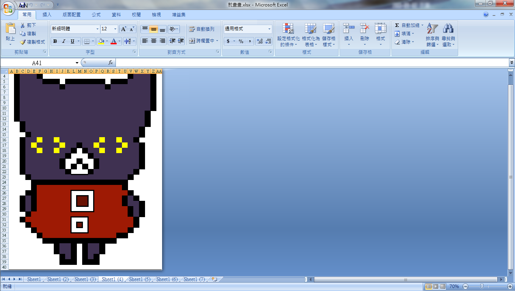Click the insert new worksheet tab icon

214,279
